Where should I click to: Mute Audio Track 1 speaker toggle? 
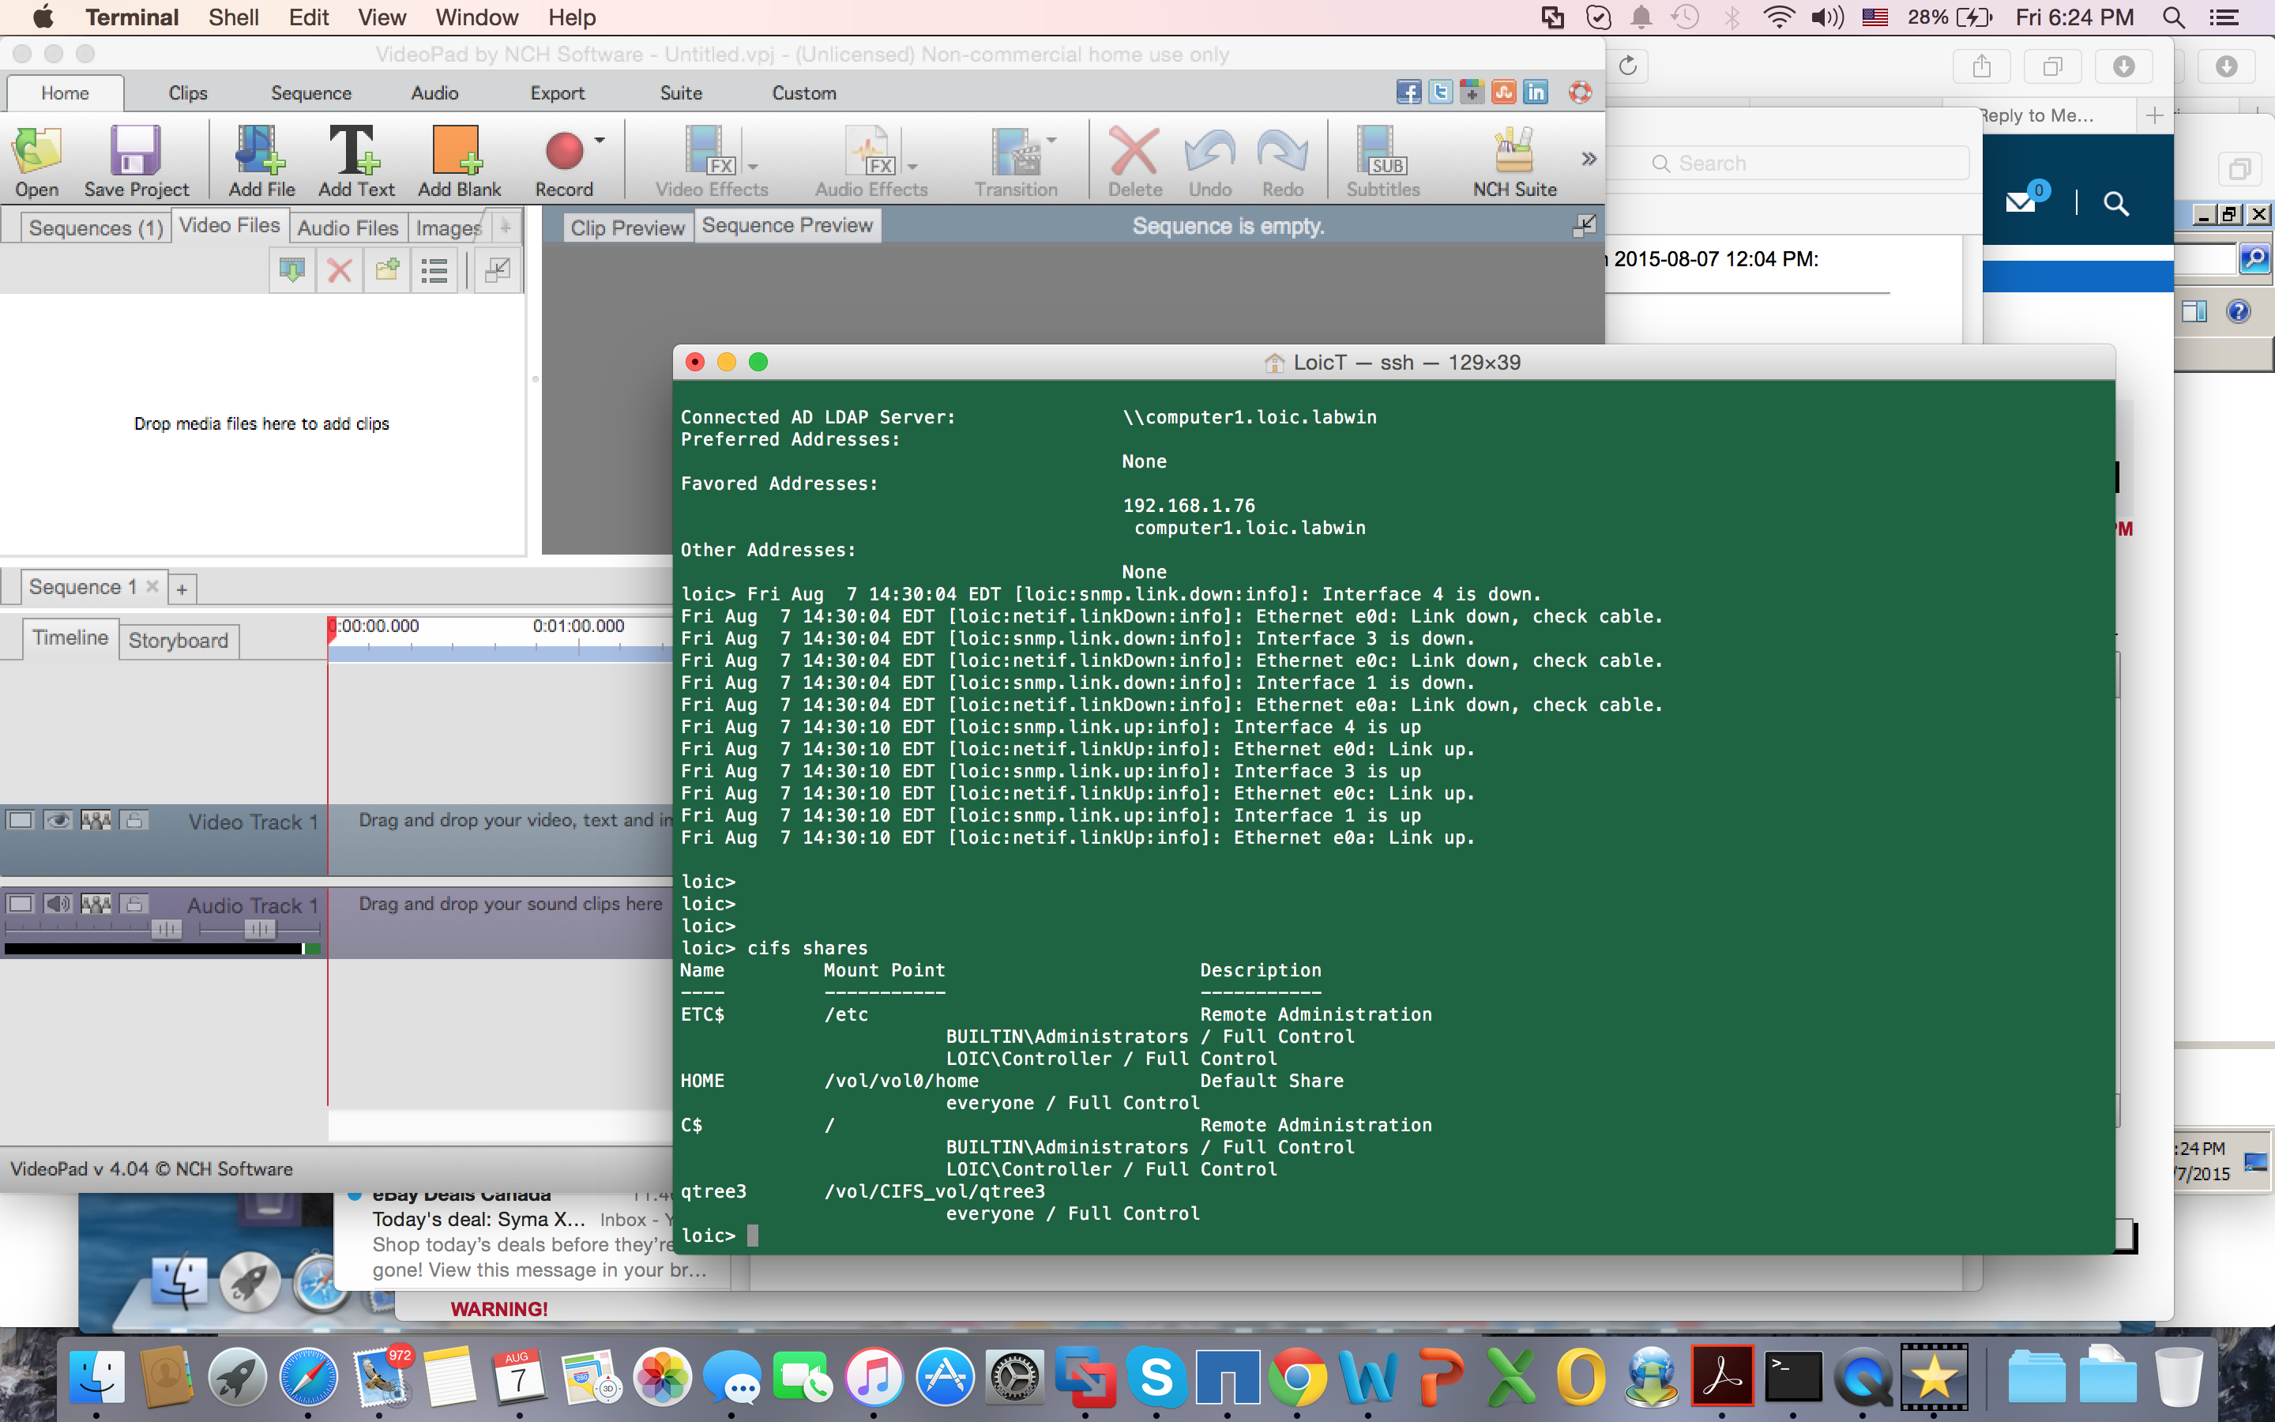pyautogui.click(x=58, y=904)
